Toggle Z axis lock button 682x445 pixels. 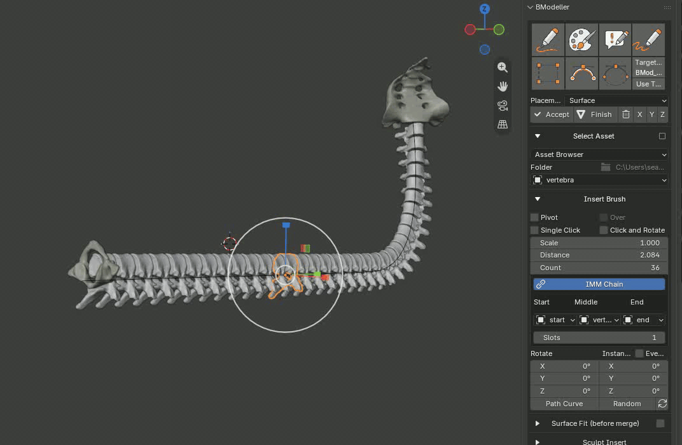tap(662, 114)
